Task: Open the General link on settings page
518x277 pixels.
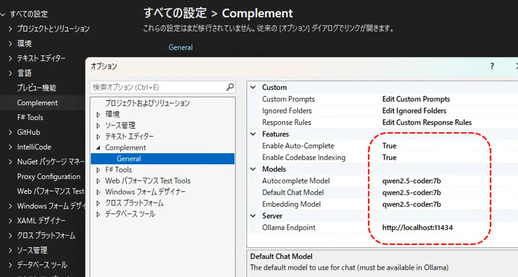Action: 180,47
